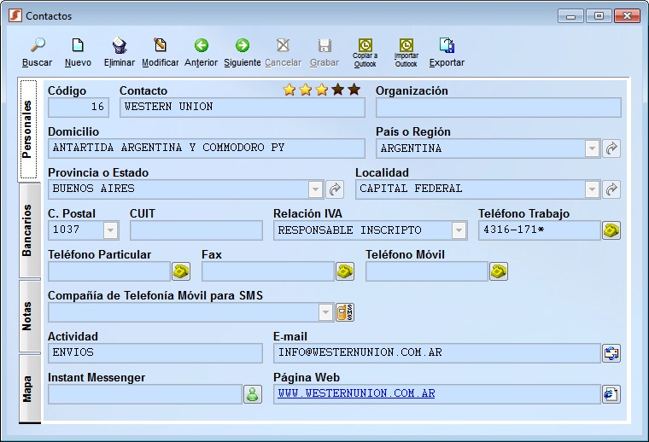The height and width of the screenshot is (442, 649).
Task: Click the Teléfono Particular field
Action: (x=109, y=271)
